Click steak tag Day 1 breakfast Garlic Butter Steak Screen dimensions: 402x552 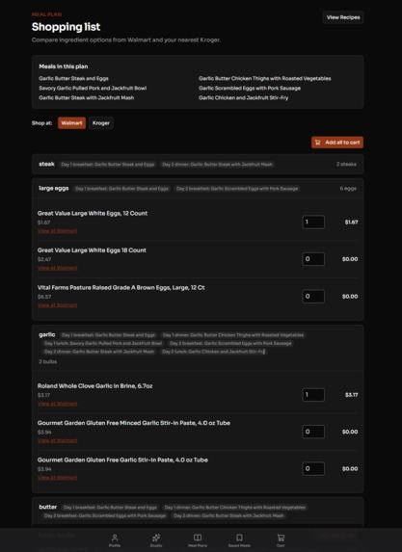point(108,165)
